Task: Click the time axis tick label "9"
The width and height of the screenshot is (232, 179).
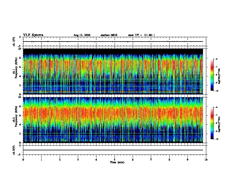Action: click(187, 160)
